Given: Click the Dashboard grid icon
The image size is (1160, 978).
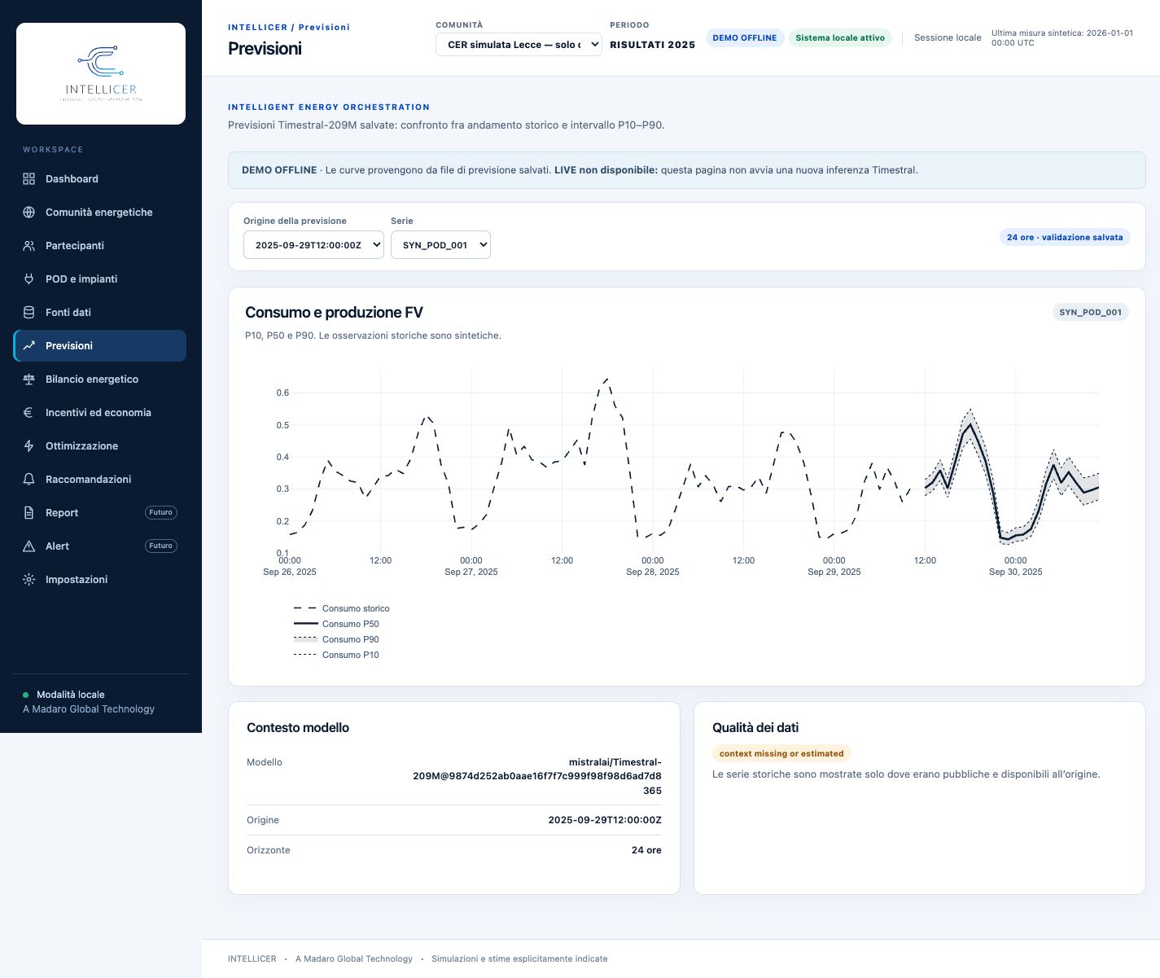Looking at the screenshot, I should tap(29, 179).
